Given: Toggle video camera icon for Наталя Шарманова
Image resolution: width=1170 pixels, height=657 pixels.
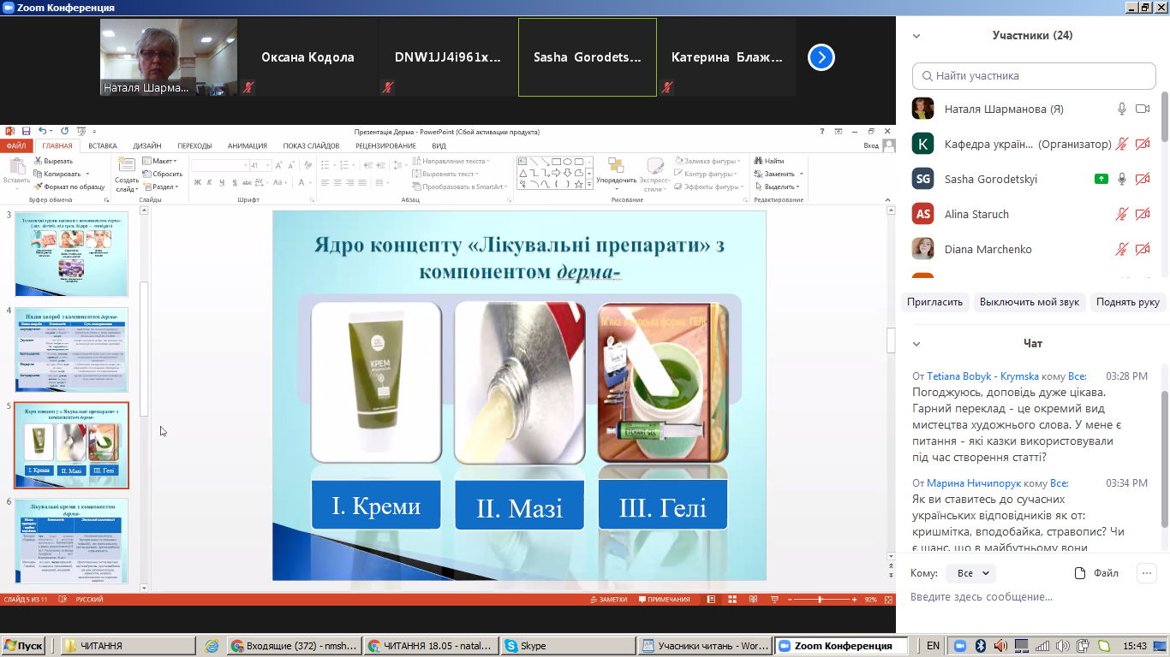Looking at the screenshot, I should 1142,109.
